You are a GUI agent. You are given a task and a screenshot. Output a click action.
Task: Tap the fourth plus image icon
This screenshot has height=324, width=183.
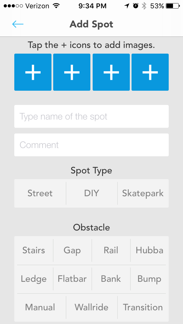coord(150,72)
